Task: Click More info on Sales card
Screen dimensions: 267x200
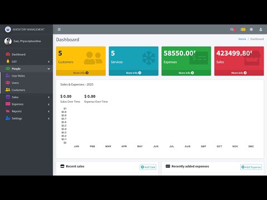Action: tap(239, 73)
